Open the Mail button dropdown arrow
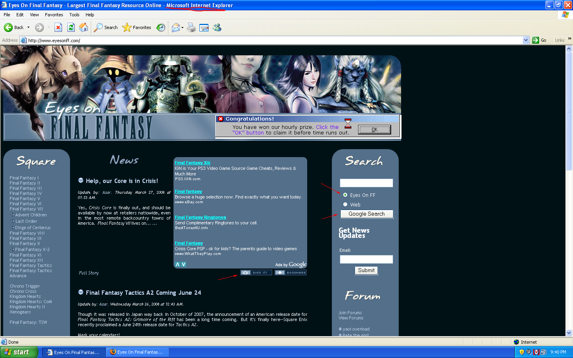The image size is (573, 358). click(x=182, y=27)
